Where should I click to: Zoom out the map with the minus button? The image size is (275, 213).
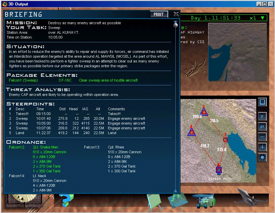coord(262,137)
